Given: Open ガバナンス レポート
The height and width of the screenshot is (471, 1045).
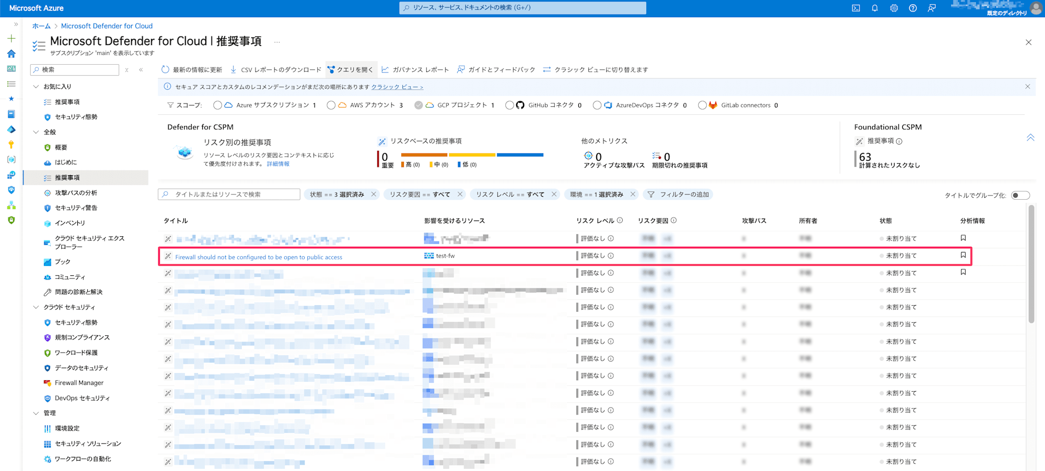Looking at the screenshot, I should click(x=415, y=69).
